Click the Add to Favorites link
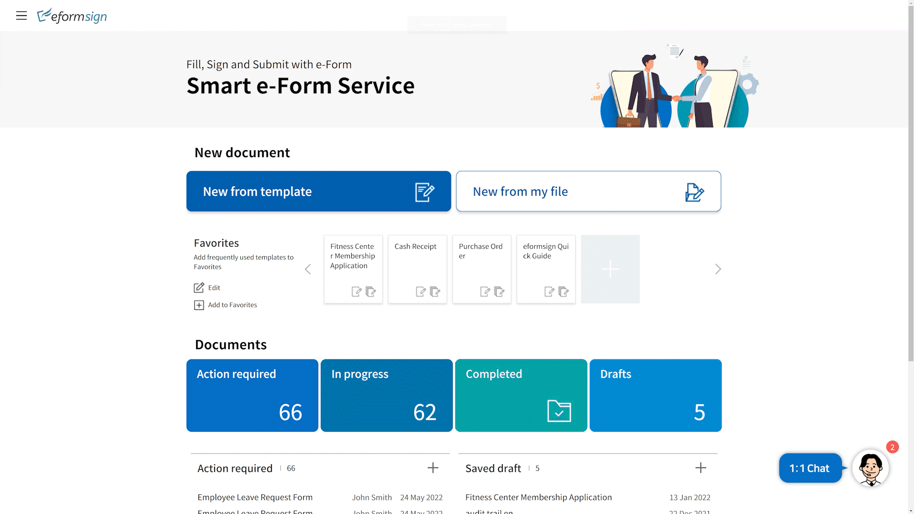 (232, 305)
